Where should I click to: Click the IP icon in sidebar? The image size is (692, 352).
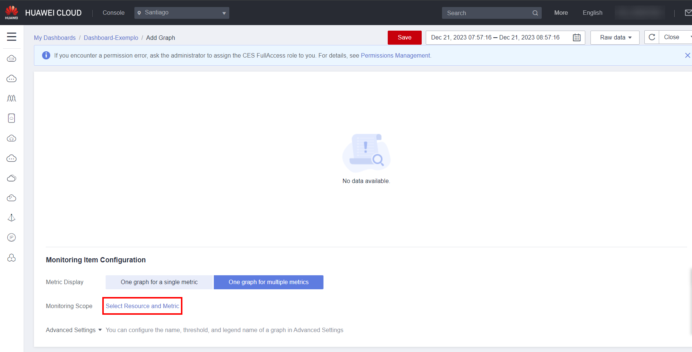click(11, 238)
